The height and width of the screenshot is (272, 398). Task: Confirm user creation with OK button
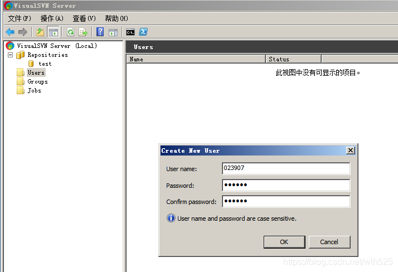[x=284, y=242]
